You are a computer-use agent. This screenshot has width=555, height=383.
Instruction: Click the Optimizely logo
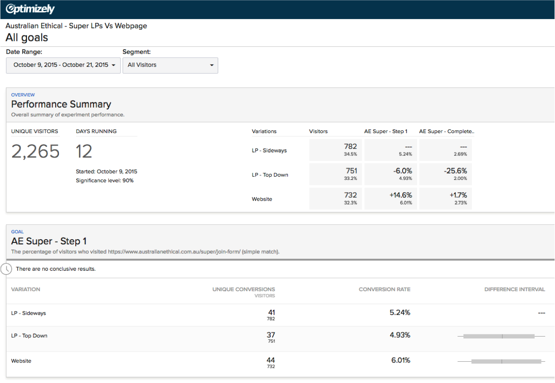30,9
